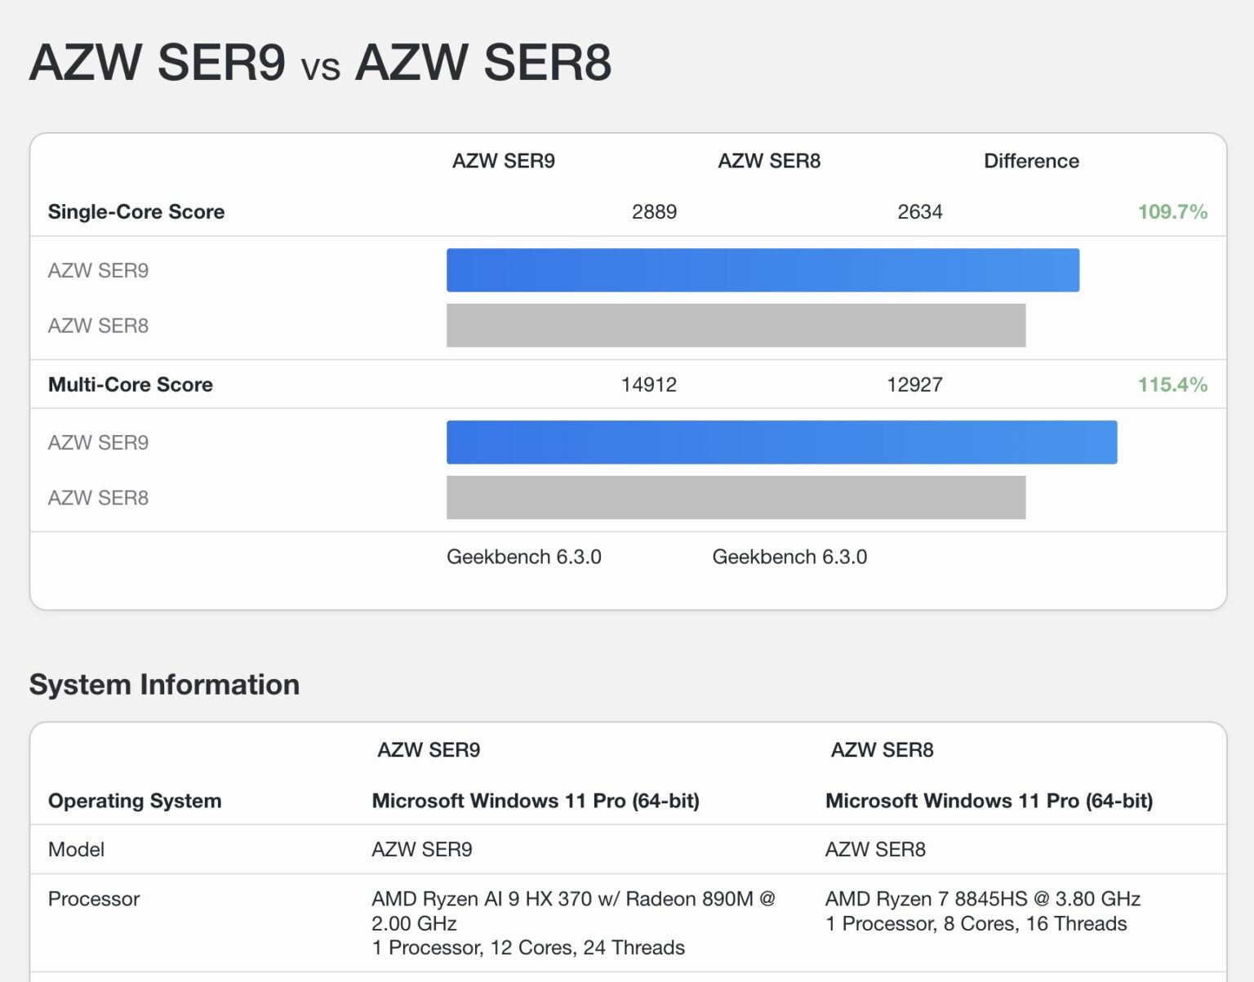This screenshot has width=1254, height=982.
Task: Click the Difference column header
Action: click(1031, 161)
